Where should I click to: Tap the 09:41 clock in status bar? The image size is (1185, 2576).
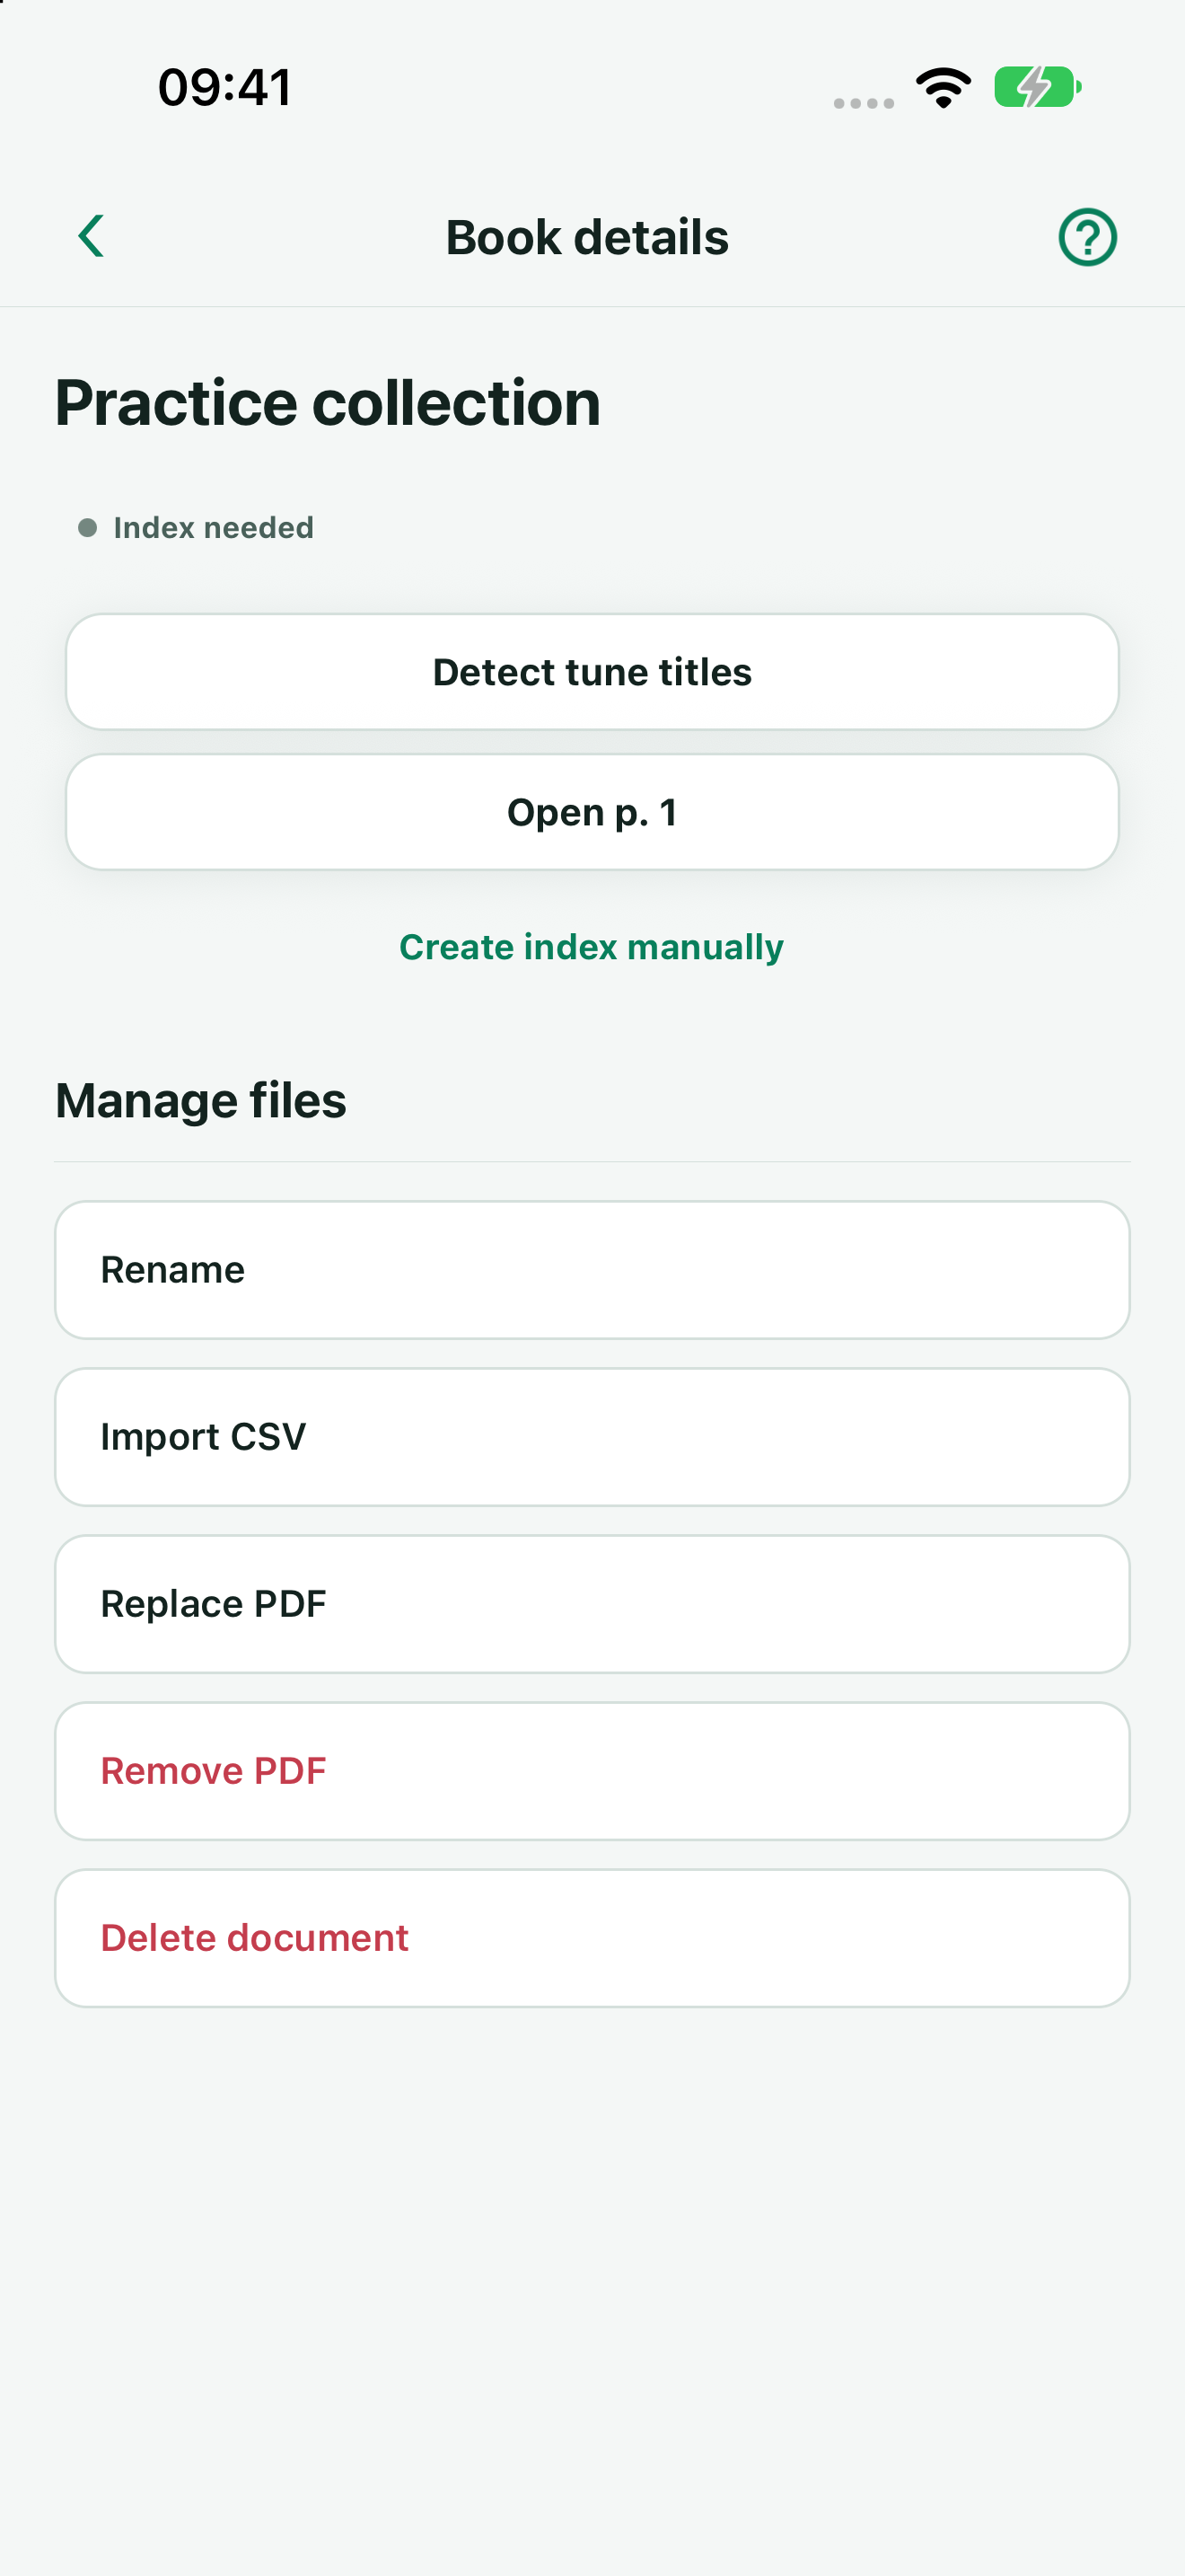(x=224, y=88)
